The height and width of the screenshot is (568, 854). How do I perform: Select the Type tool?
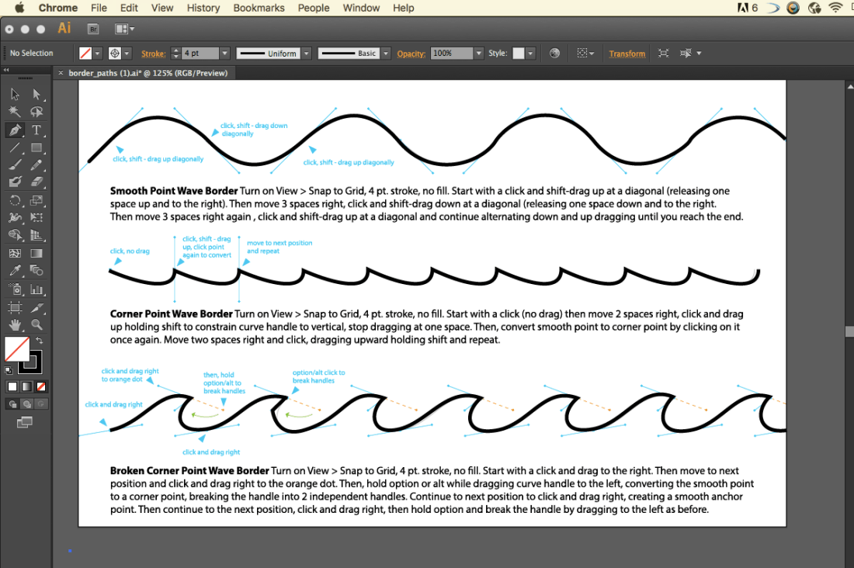coord(36,130)
